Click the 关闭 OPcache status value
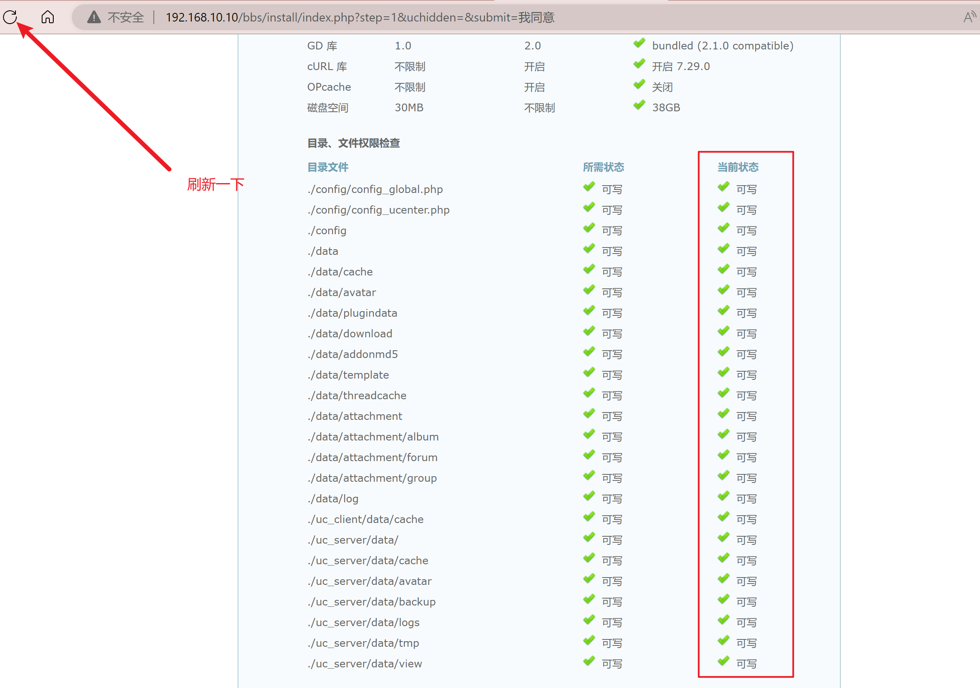The height and width of the screenshot is (688, 980). point(662,87)
